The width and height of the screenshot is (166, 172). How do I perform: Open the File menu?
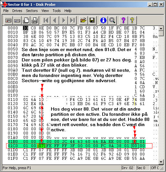[x=6, y=11]
